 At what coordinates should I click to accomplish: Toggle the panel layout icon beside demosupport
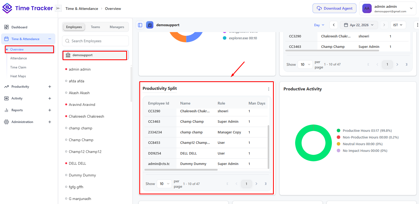140,25
